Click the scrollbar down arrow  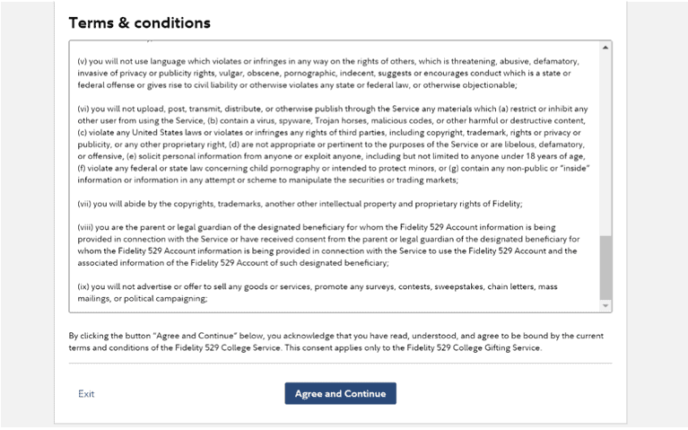605,306
